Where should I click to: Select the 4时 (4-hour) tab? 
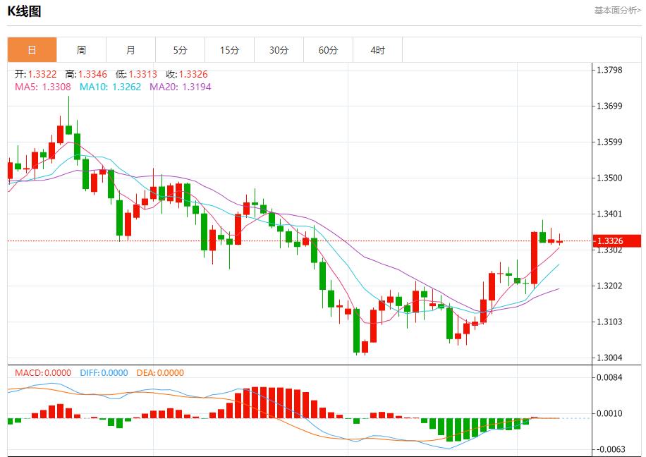(x=377, y=50)
